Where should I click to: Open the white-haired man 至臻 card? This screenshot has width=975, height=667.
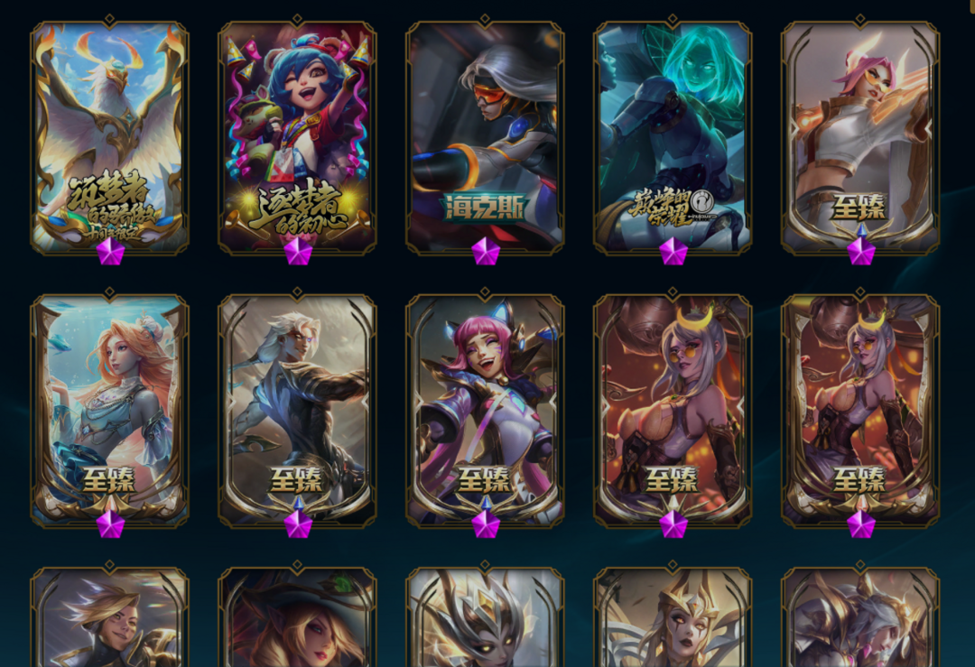[297, 411]
